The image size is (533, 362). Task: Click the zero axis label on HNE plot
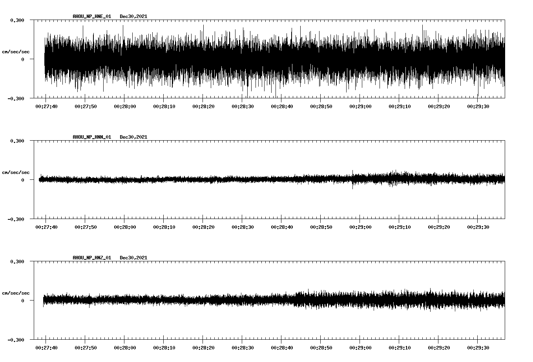coord(23,59)
